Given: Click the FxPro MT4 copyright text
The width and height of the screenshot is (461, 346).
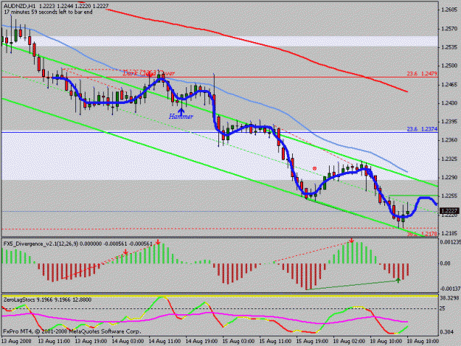Looking at the screenshot, I should tap(72, 331).
